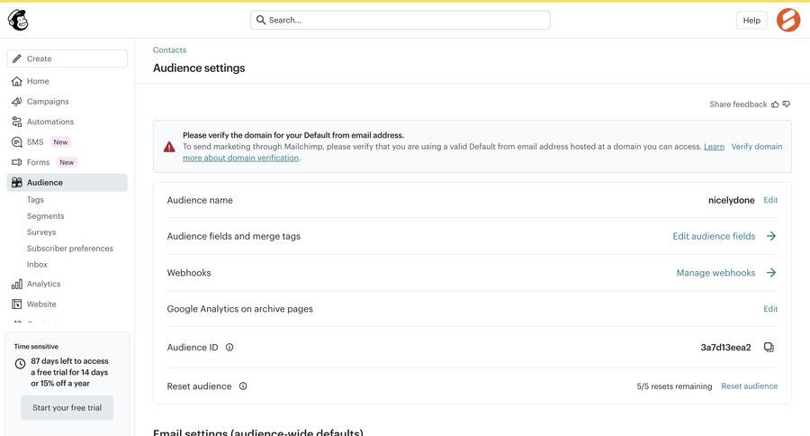Image resolution: width=810 pixels, height=436 pixels.
Task: Click the Time sensitive label
Action: click(x=36, y=347)
